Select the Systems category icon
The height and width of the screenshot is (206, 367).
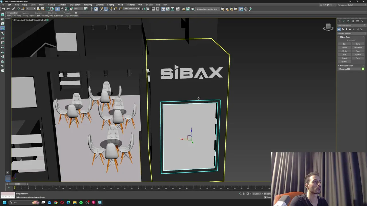click(361, 29)
